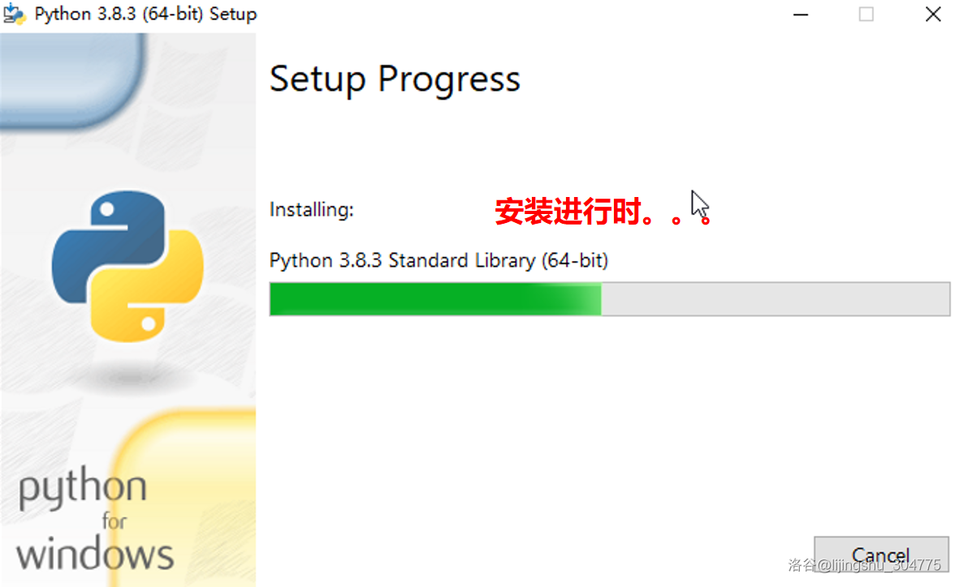Click the grey unfilled part of the progress bar

775,299
